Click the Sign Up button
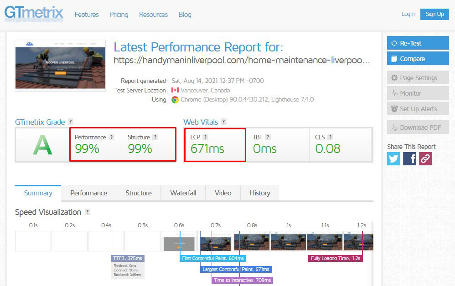The image size is (455, 286). pyautogui.click(x=434, y=14)
